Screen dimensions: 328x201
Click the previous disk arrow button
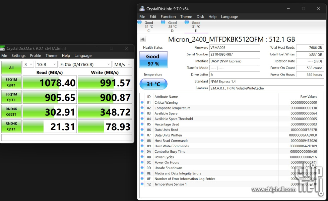click(x=143, y=39)
